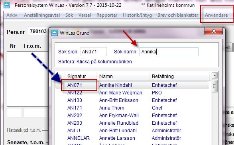Open the Sök menu

(69, 15)
